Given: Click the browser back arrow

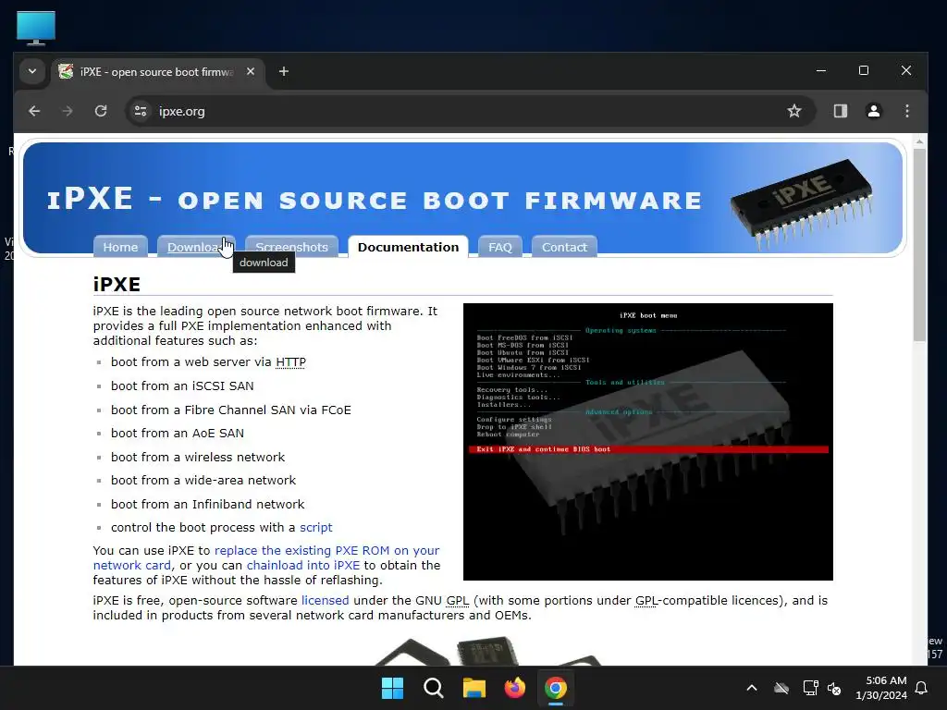Looking at the screenshot, I should pyautogui.click(x=34, y=111).
